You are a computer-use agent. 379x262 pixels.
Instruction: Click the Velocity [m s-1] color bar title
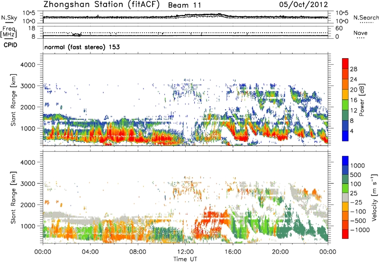click(x=374, y=197)
